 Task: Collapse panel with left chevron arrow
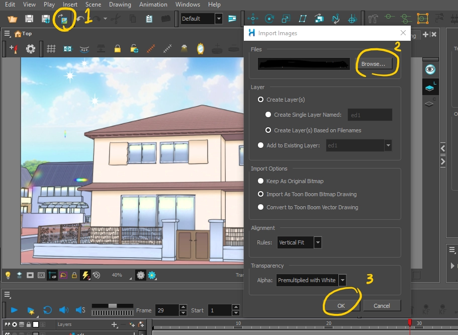pos(443,148)
